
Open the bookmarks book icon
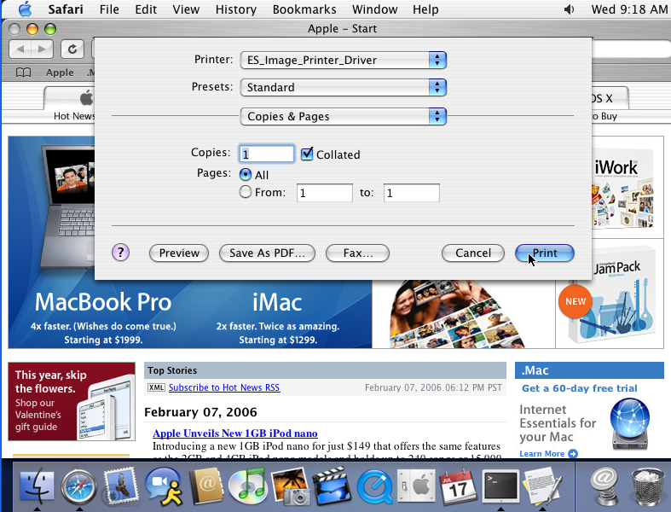24,73
